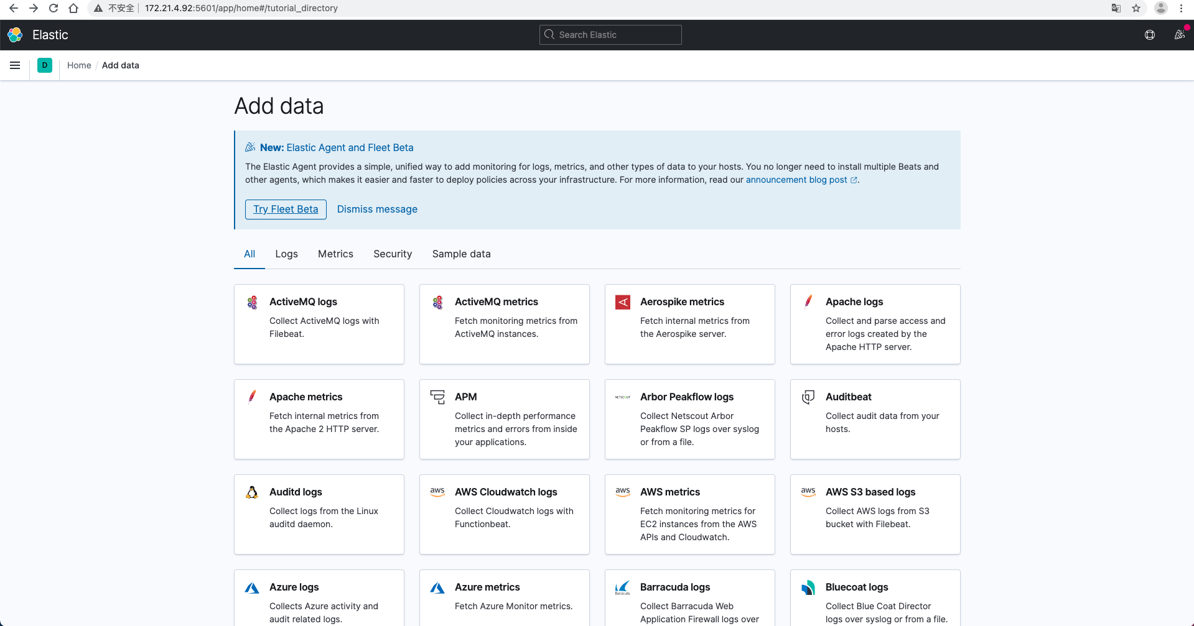Screen dimensions: 1194x626
Task: Go to the Home breadcrumb
Action: point(79,65)
